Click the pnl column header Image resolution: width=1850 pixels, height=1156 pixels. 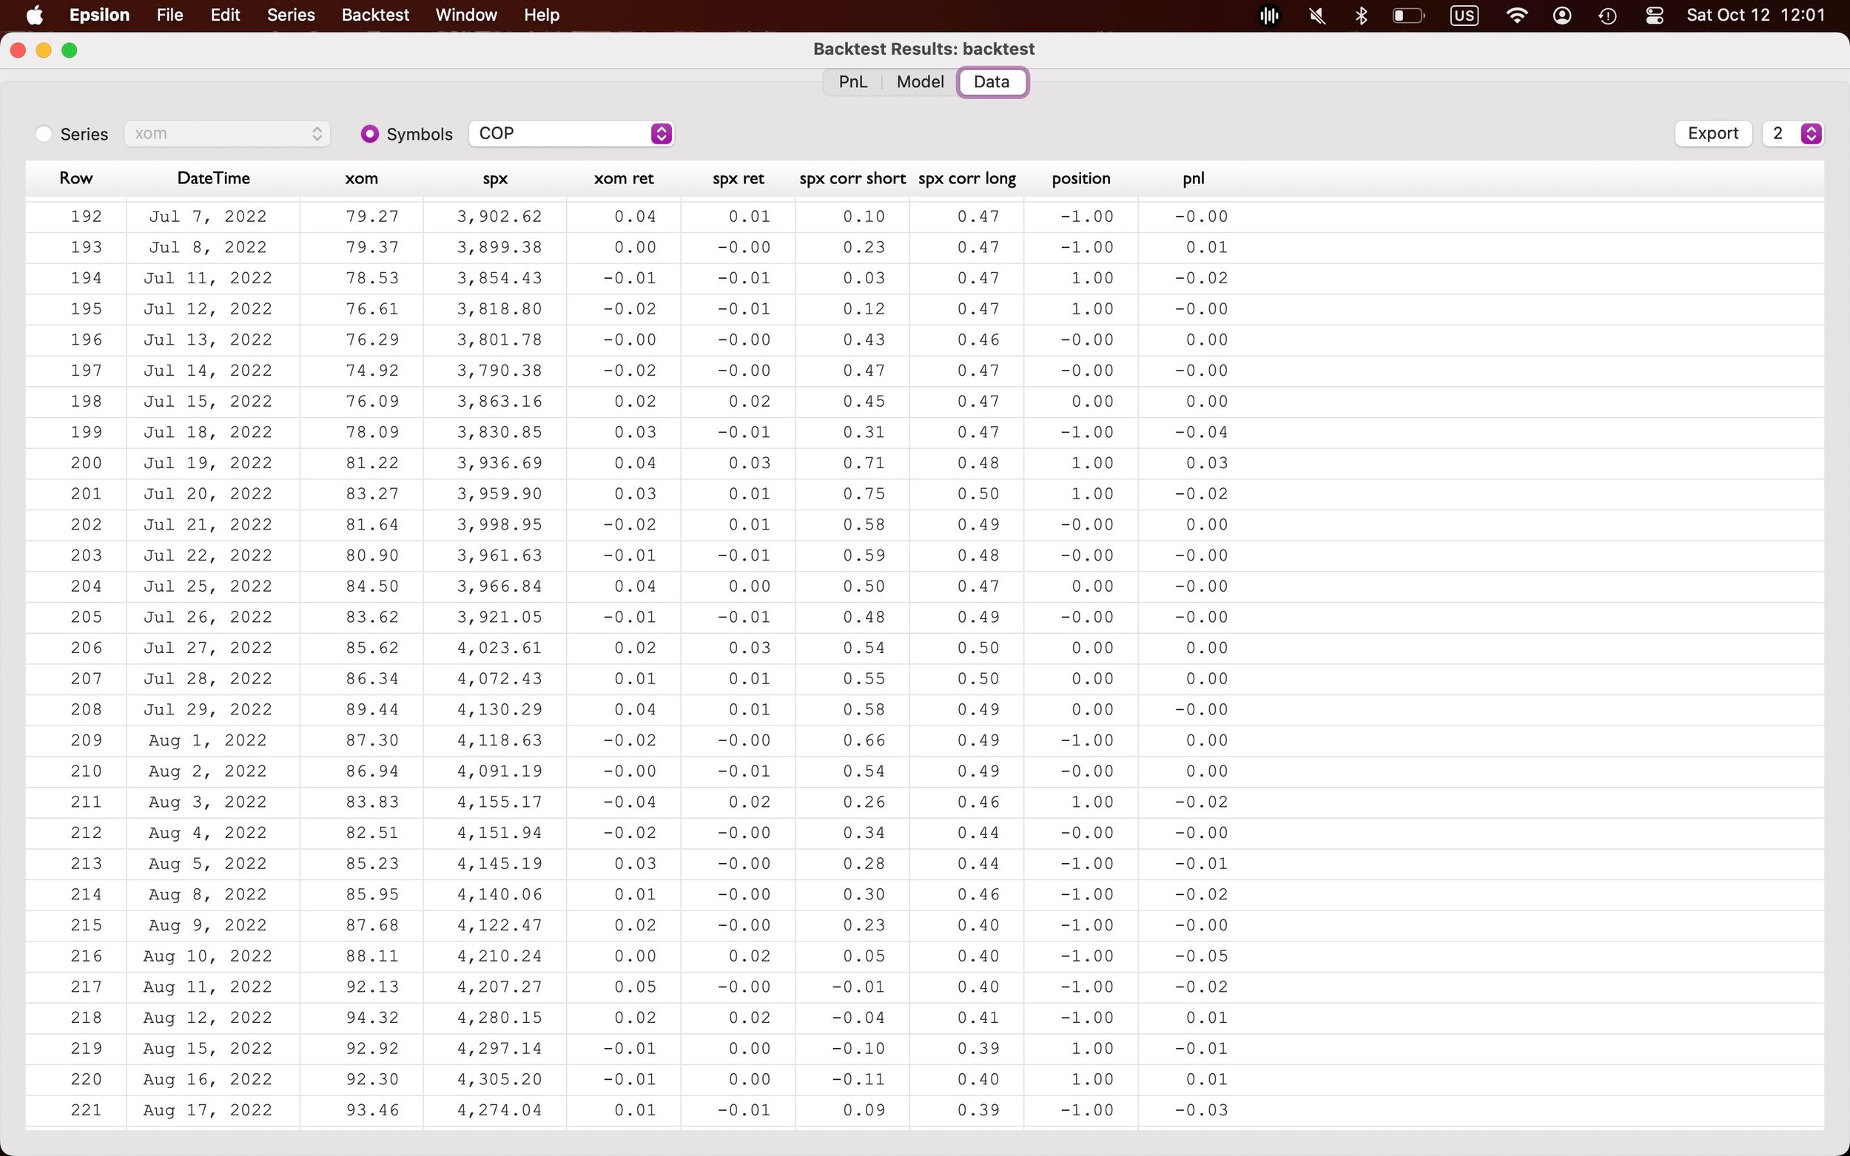(1193, 178)
